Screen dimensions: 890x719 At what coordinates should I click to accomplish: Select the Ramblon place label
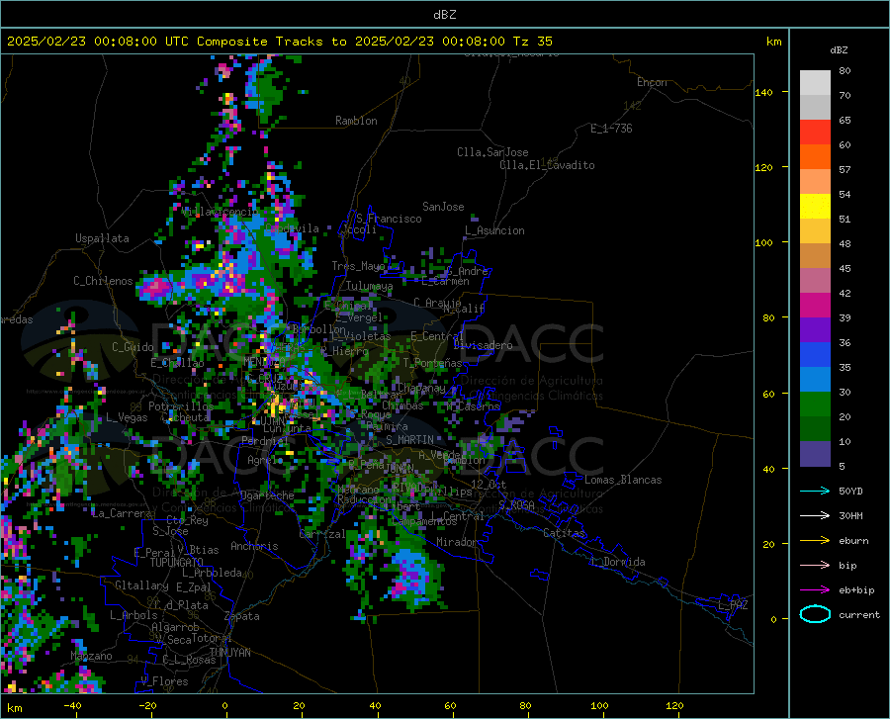click(356, 121)
